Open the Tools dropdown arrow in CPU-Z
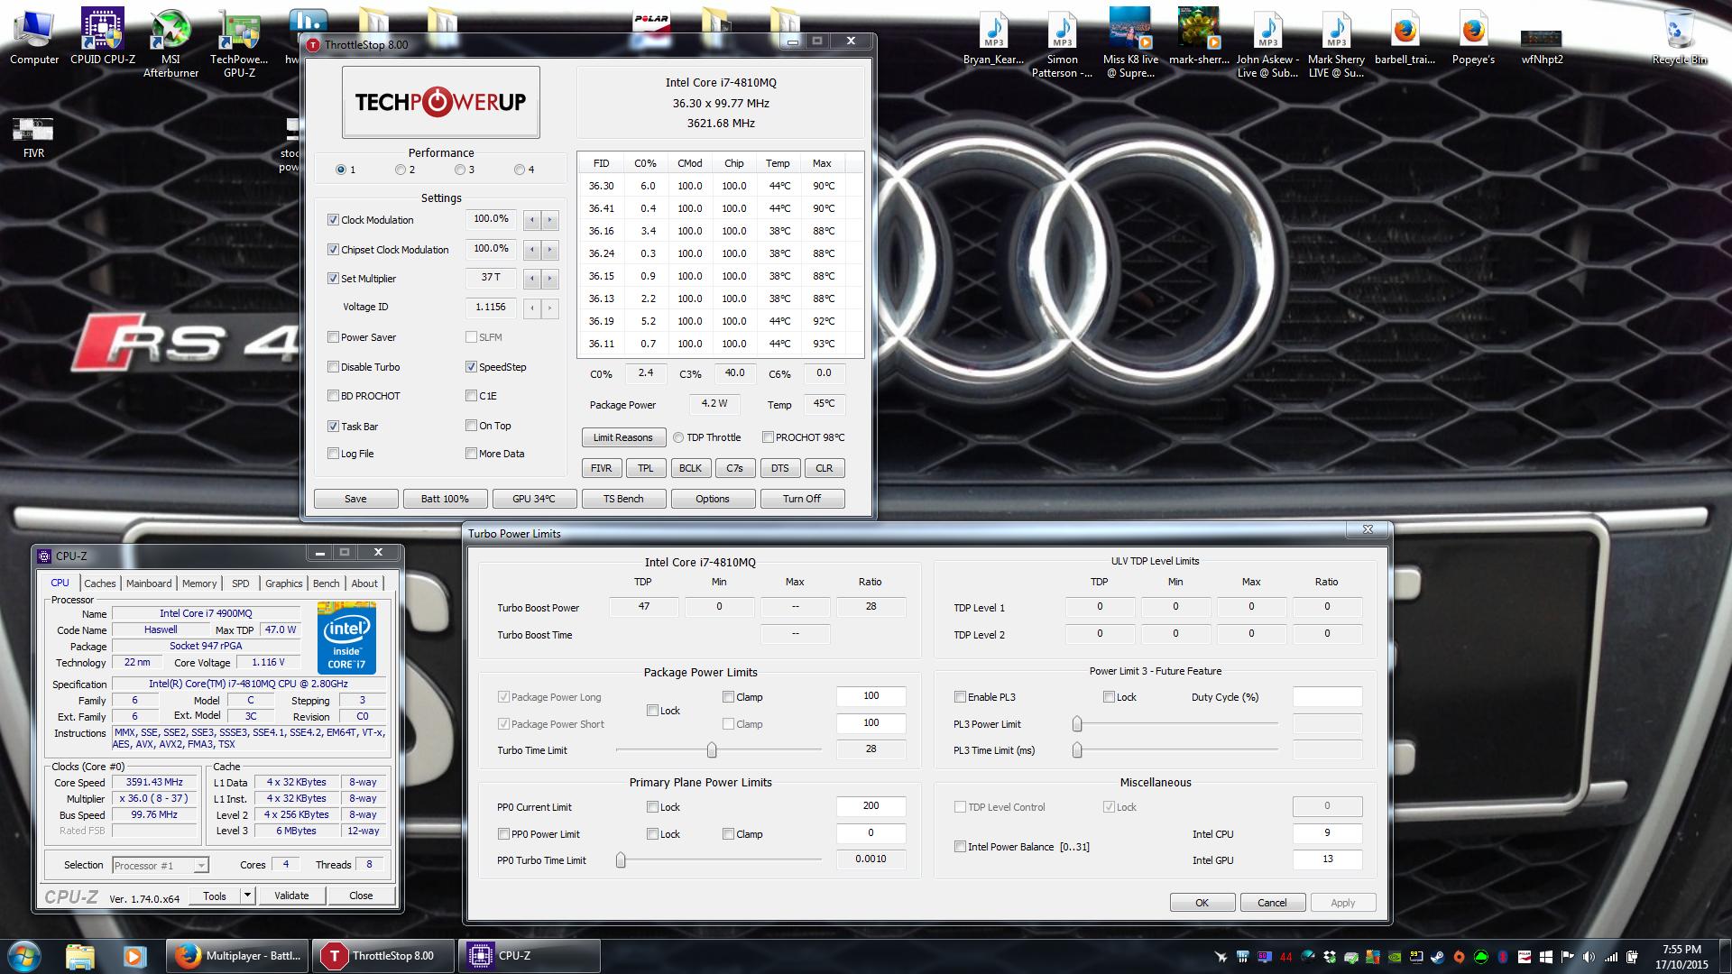The height and width of the screenshot is (974, 1732). click(247, 896)
